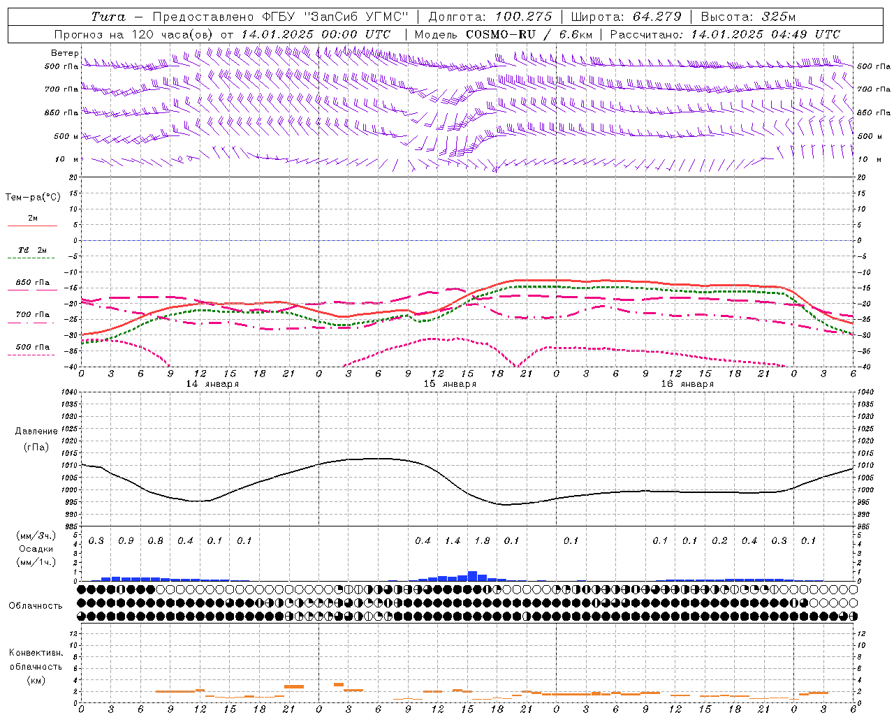894x715 pixels.
Task: Click the left-hand "Облачность" label beside the cloud-circle rows
Action: (36, 606)
